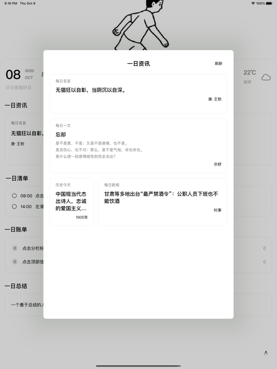Open the 历史今天 1905年 card

(72, 202)
